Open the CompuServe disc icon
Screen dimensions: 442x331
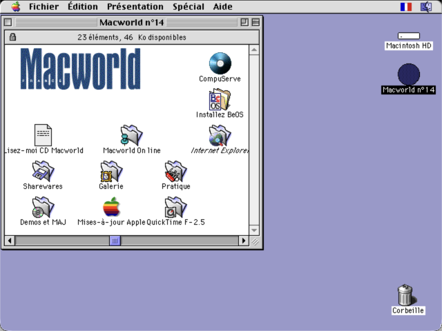[220, 63]
